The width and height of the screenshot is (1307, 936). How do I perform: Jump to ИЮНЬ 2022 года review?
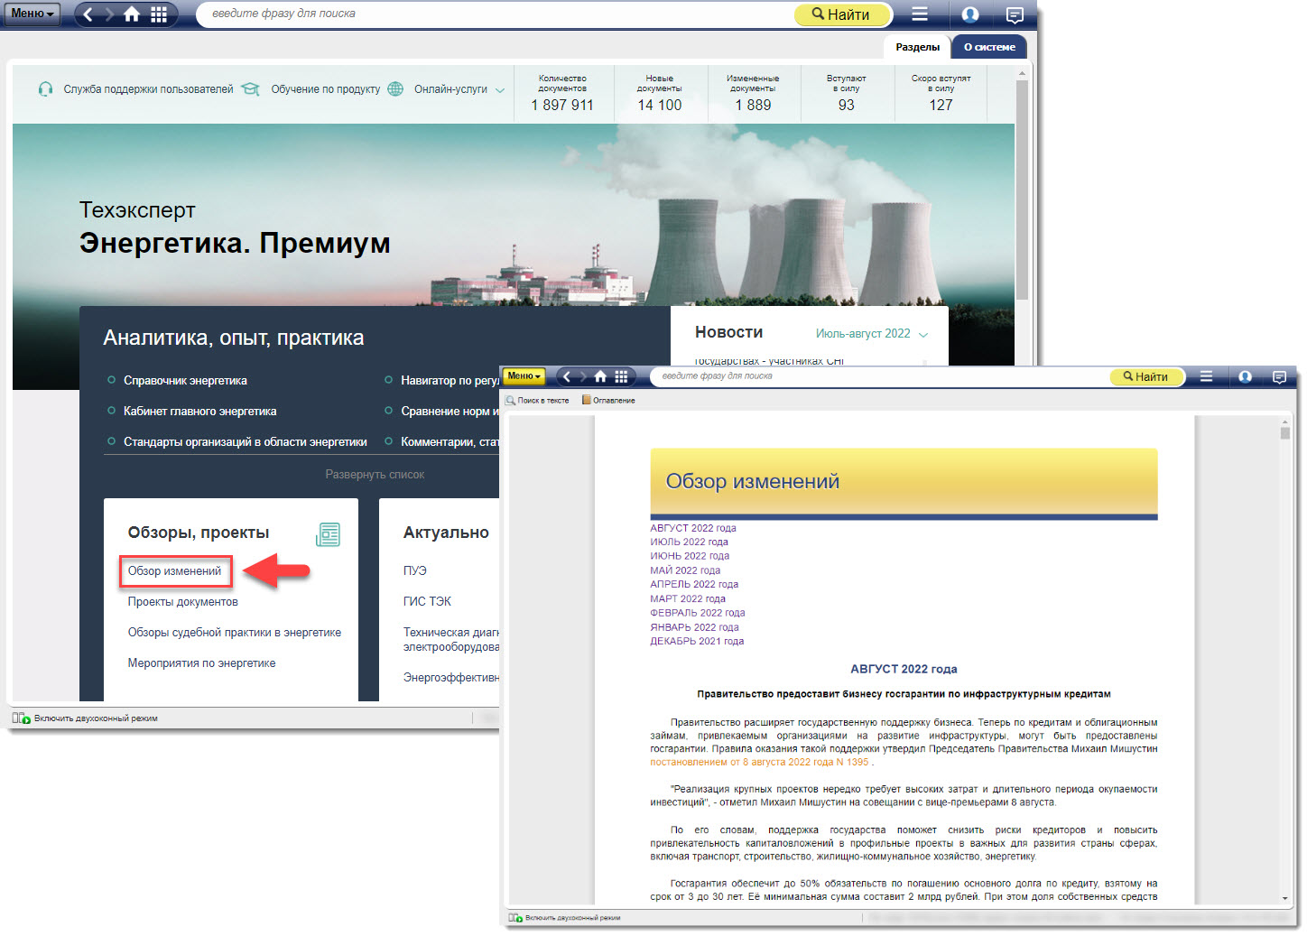pos(690,556)
